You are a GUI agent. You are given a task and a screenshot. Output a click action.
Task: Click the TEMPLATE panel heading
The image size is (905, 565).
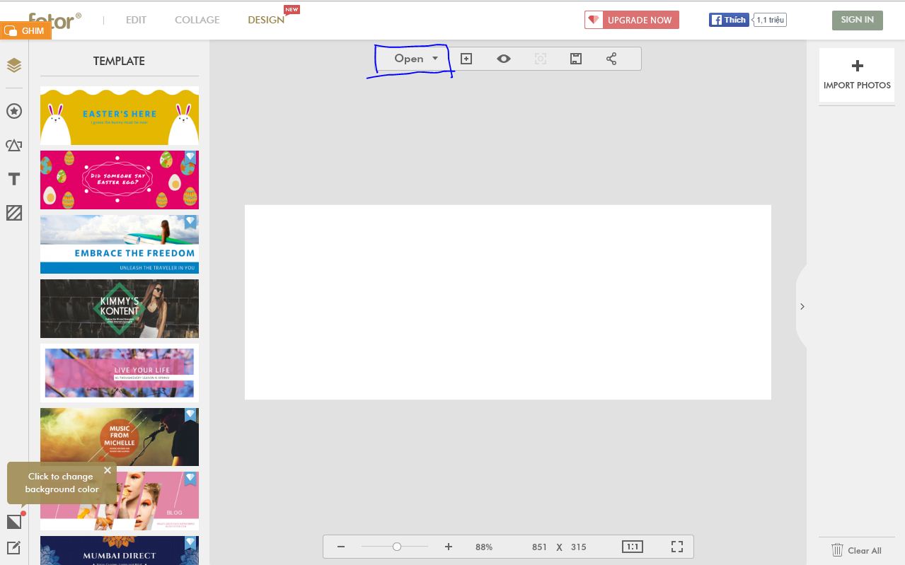pos(119,61)
